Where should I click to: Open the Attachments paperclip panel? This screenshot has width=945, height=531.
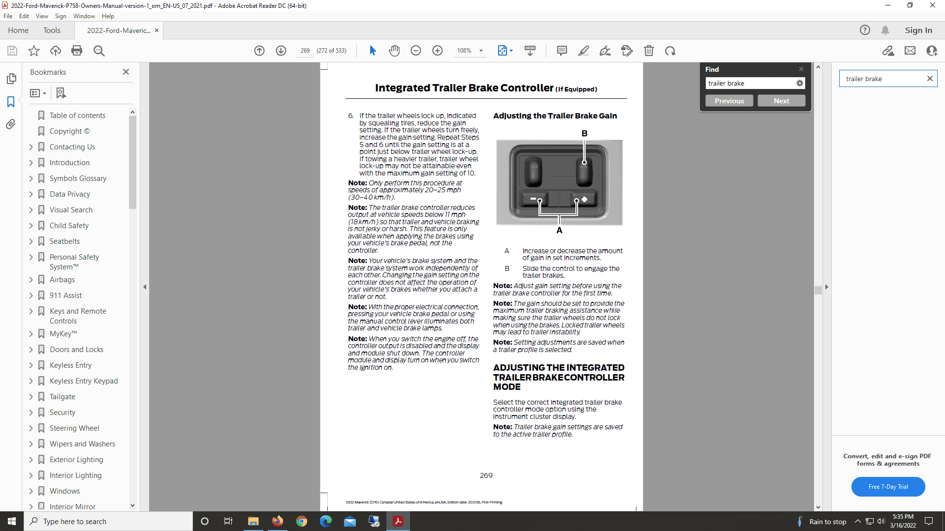(11, 124)
